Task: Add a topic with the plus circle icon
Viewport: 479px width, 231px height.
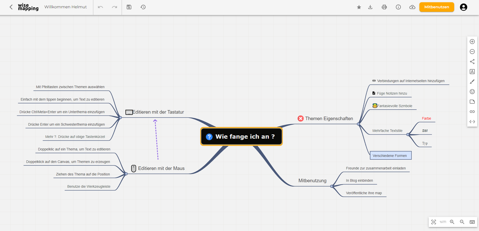Action: [472, 42]
